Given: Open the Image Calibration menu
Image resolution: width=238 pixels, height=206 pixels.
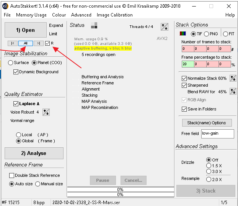Looking at the screenshot, I should pos(115,15).
